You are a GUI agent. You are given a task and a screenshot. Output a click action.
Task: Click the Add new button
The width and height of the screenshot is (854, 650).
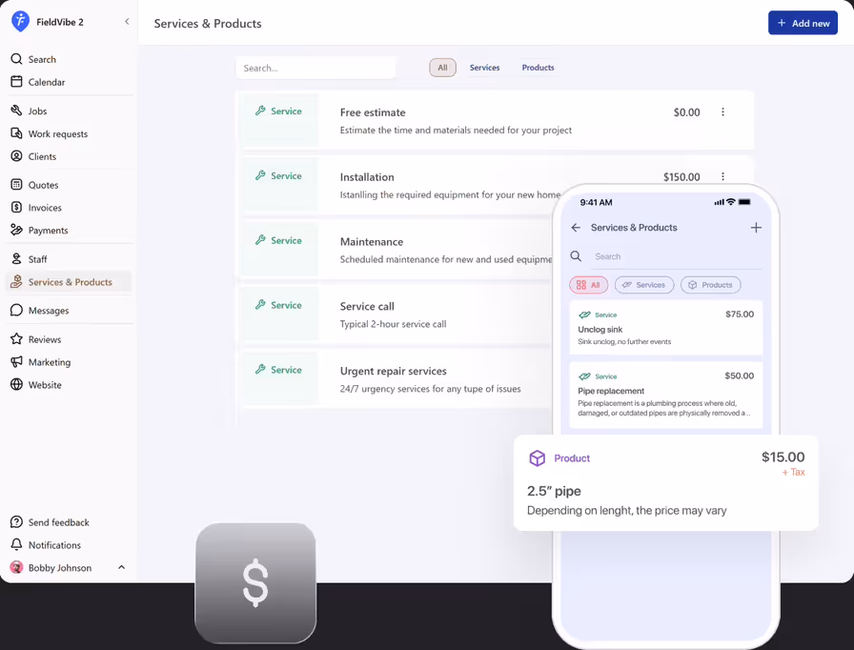[x=803, y=23]
